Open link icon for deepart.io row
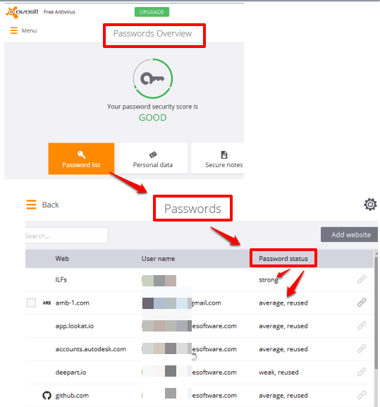Viewport: 380px width, 407px height. click(x=362, y=372)
